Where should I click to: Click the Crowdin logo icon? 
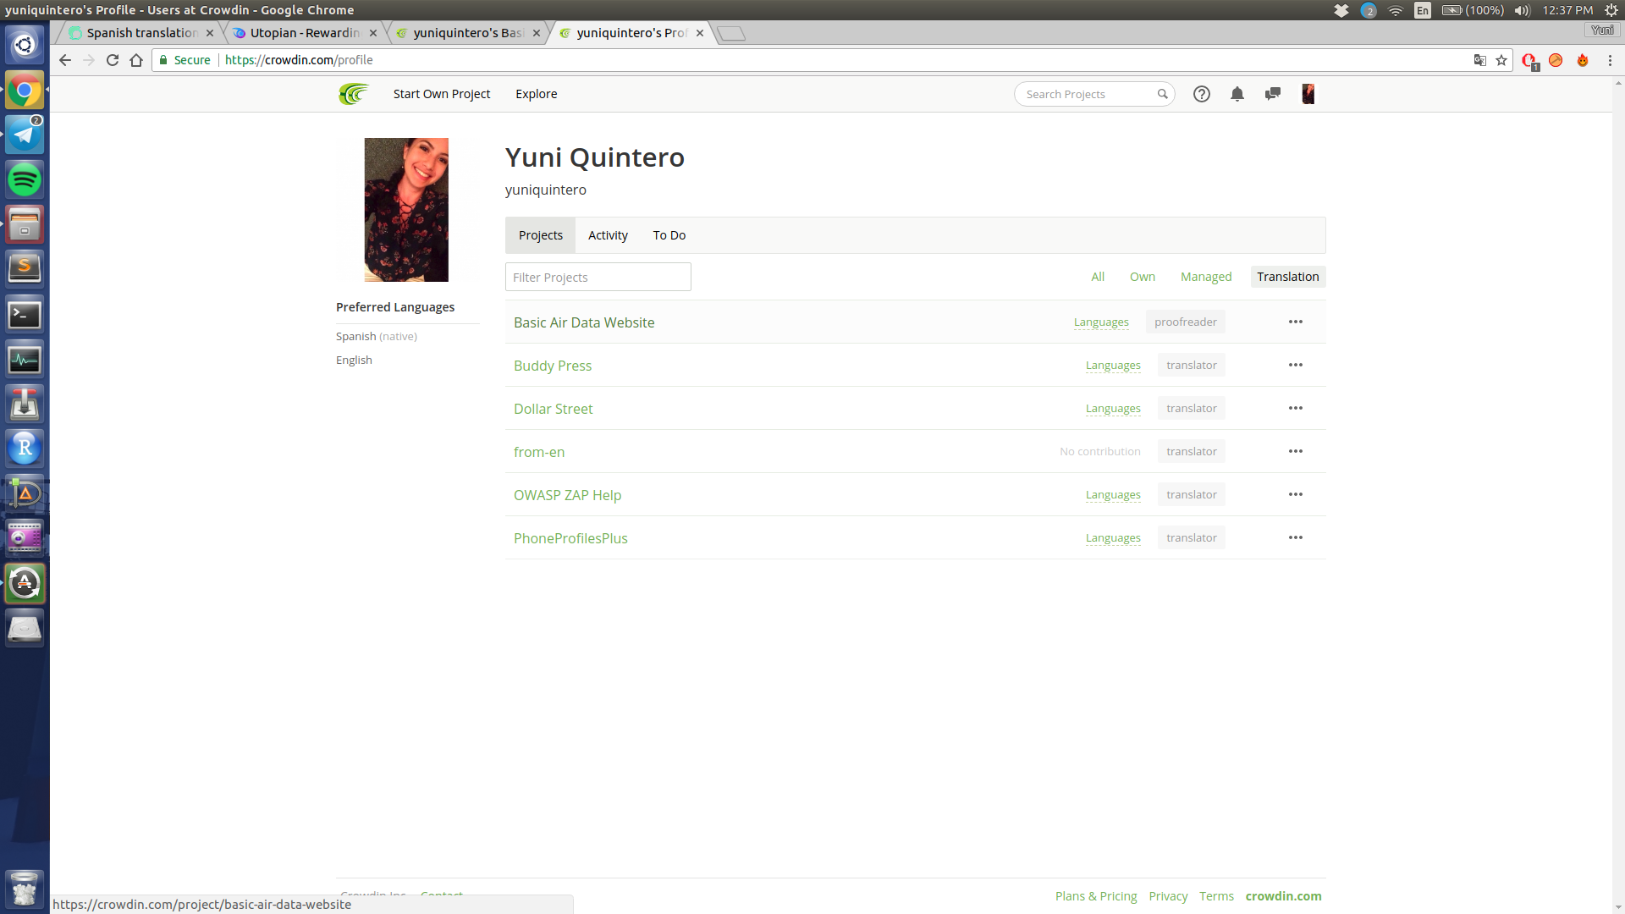point(354,94)
